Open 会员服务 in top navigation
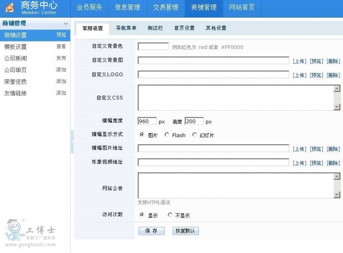The image size is (343, 253). click(89, 7)
